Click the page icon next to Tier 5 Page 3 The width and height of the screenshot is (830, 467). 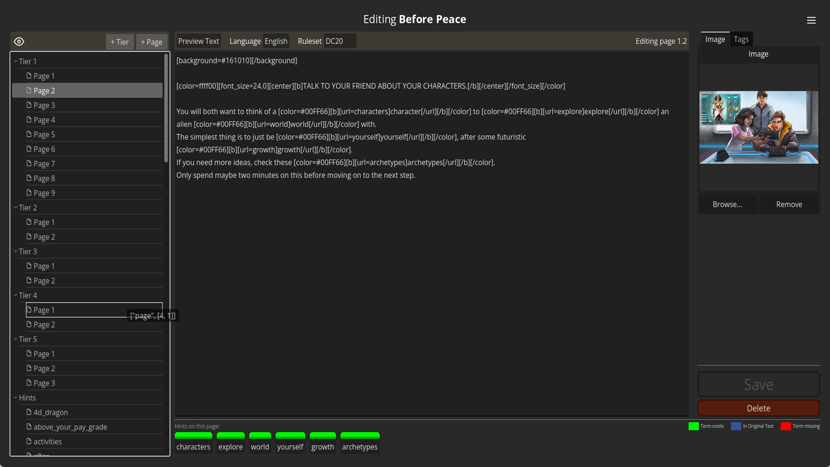[x=29, y=383]
